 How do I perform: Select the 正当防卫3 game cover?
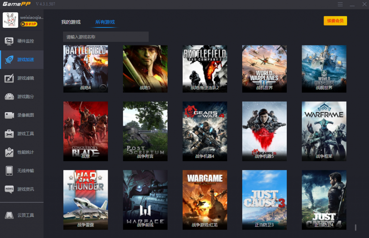pyautogui.click(x=264, y=200)
